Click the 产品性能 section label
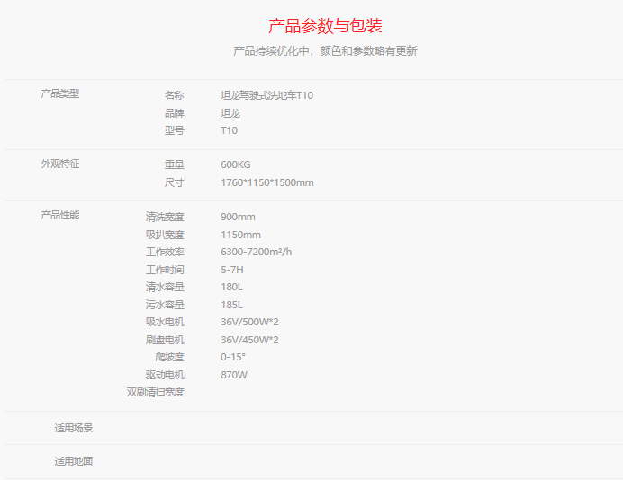 pyautogui.click(x=60, y=216)
